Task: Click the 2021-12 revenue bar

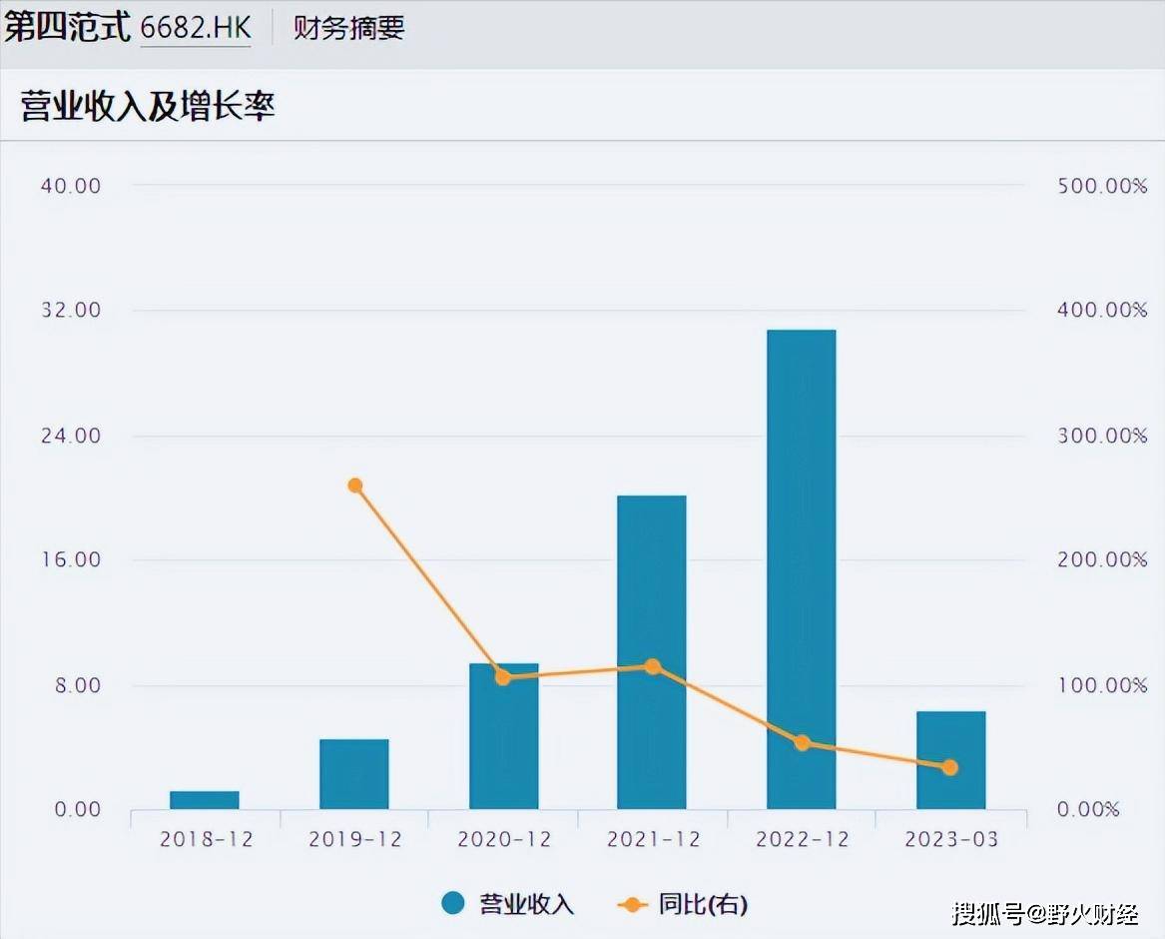Action: [651, 651]
